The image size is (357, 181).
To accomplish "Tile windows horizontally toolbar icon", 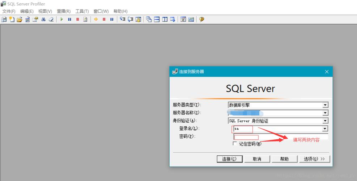I will (x=157, y=20).
